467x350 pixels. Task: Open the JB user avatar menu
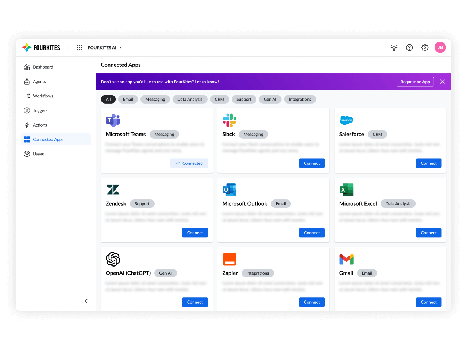click(x=440, y=47)
